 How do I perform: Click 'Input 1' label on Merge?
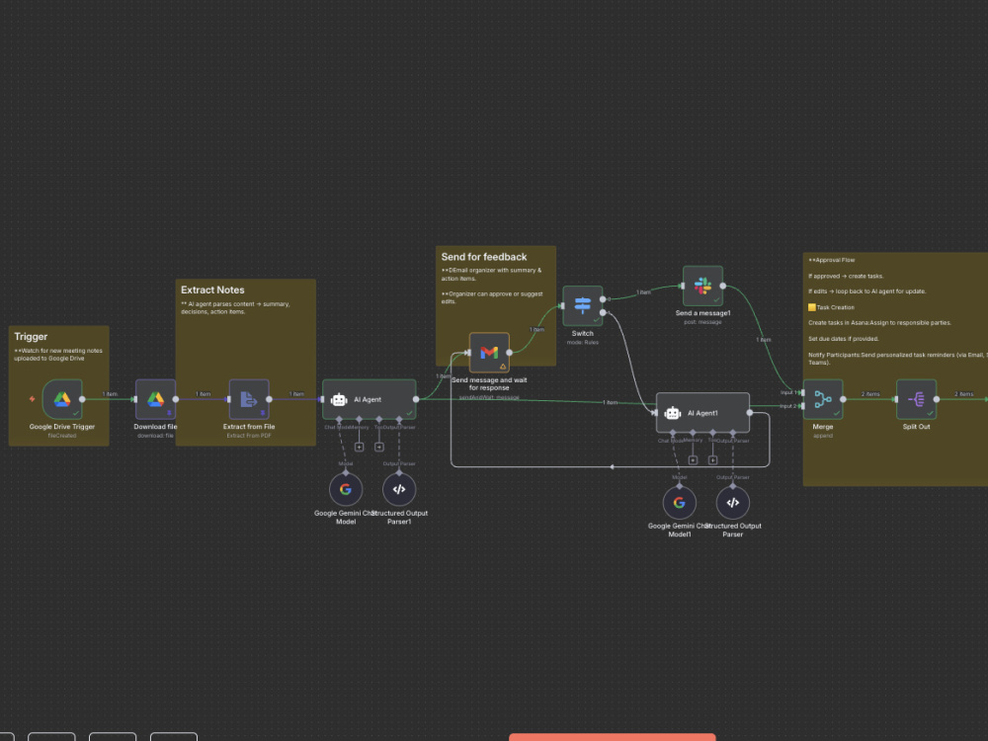pyautogui.click(x=788, y=392)
